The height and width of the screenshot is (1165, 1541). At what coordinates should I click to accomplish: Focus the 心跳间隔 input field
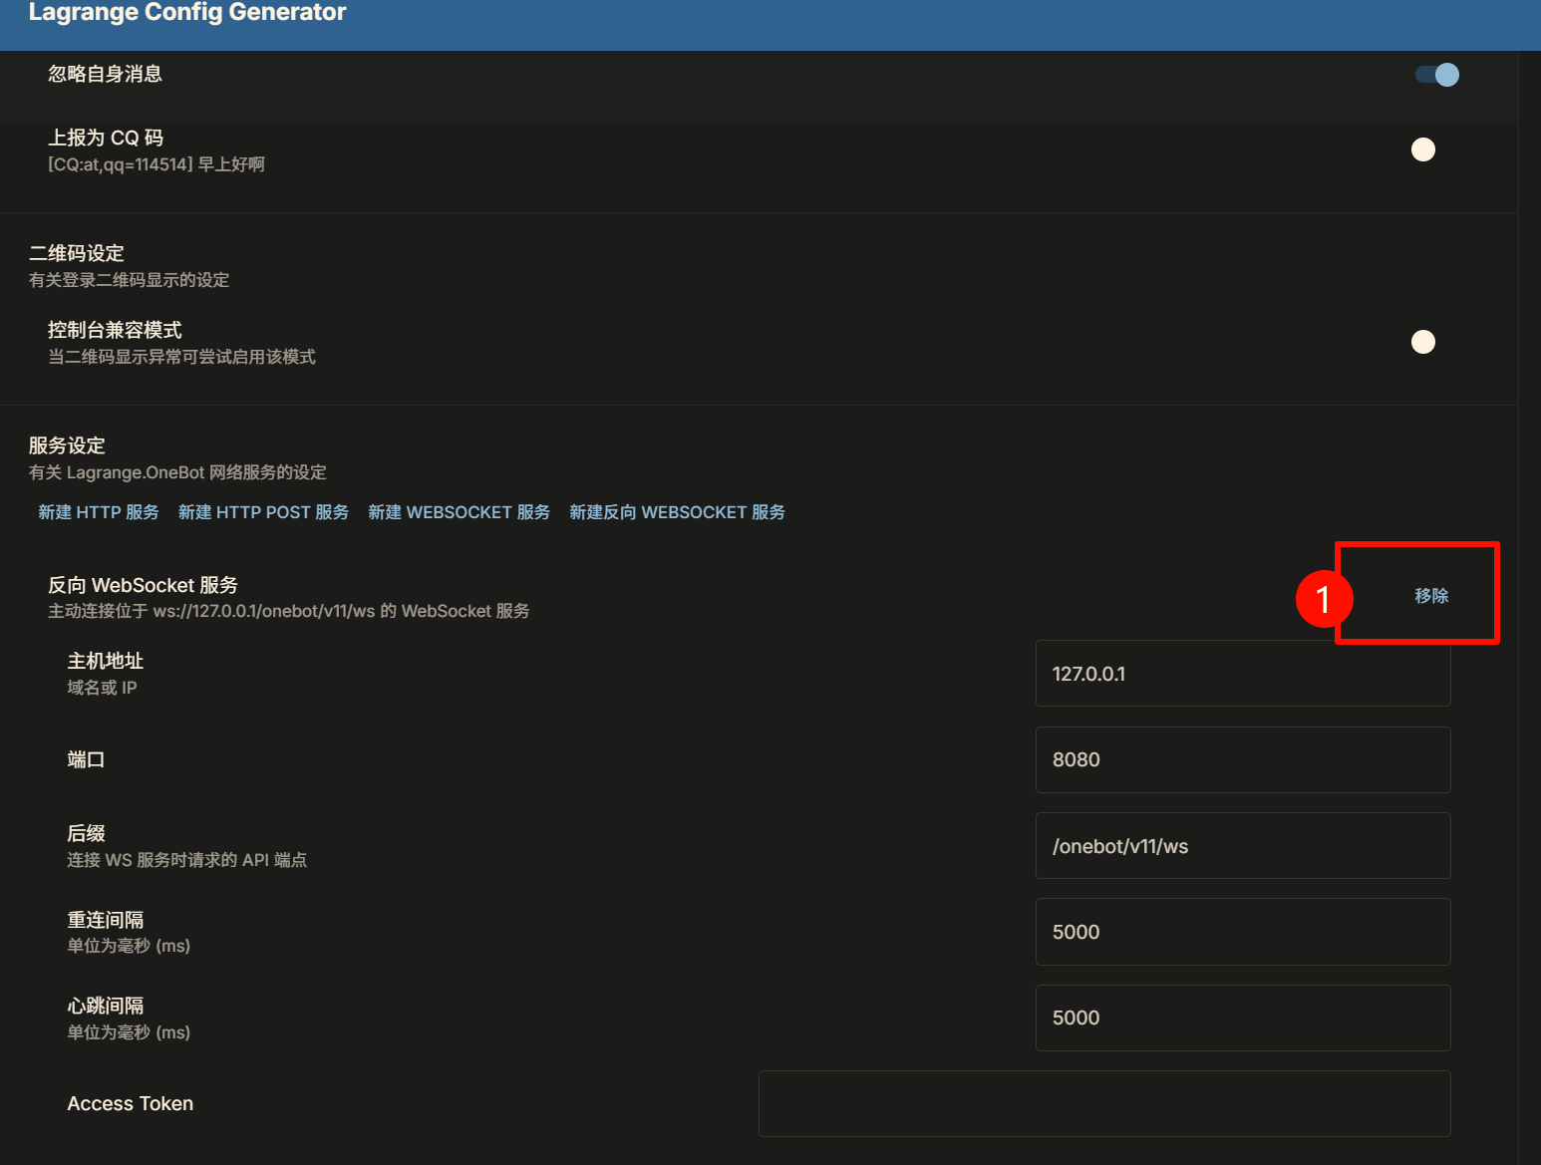point(1243,1018)
